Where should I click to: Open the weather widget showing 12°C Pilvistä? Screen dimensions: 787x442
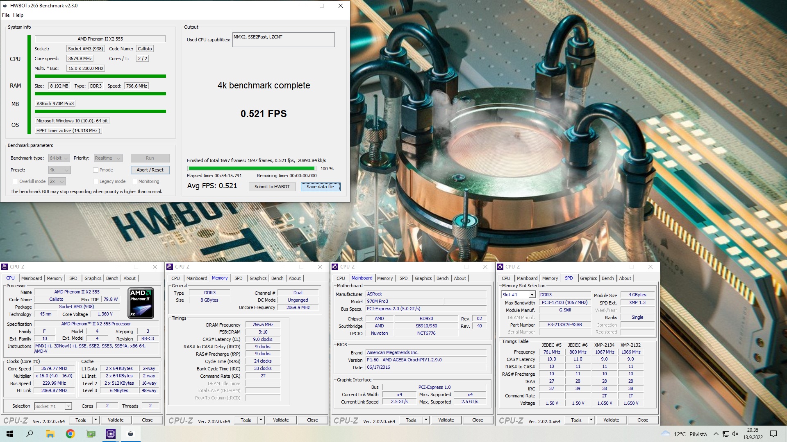point(684,434)
